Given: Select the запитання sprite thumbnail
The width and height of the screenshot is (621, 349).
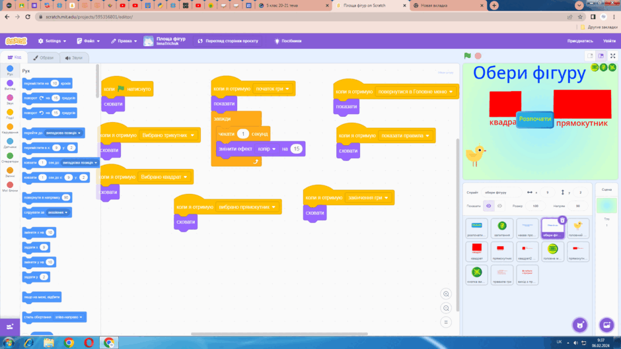Looking at the screenshot, I should point(502,228).
